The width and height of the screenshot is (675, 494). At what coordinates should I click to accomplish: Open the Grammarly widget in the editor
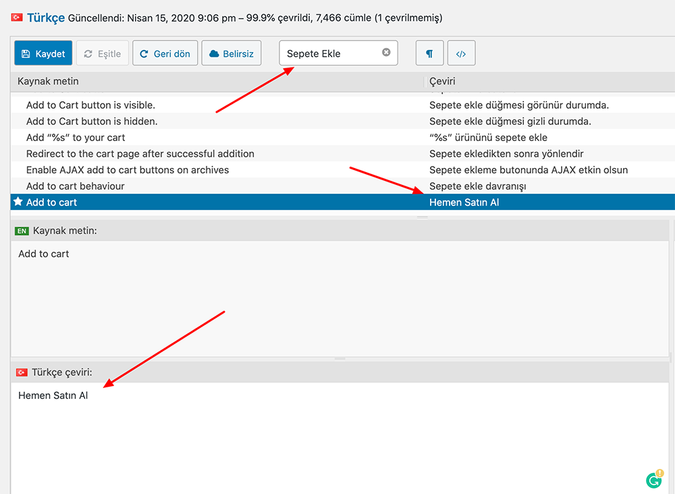click(654, 479)
